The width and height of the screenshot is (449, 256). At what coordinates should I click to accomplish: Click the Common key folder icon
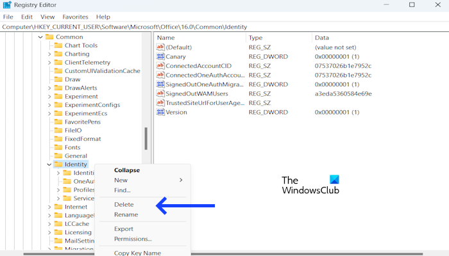(x=49, y=37)
